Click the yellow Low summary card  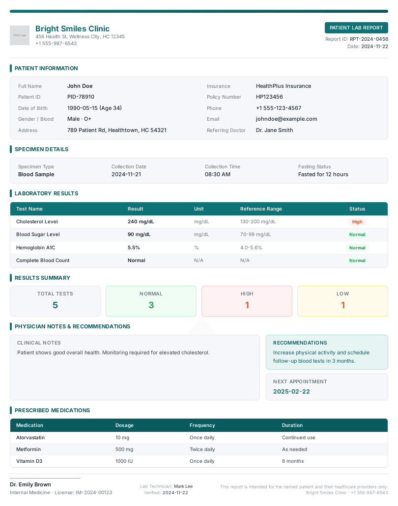342,301
